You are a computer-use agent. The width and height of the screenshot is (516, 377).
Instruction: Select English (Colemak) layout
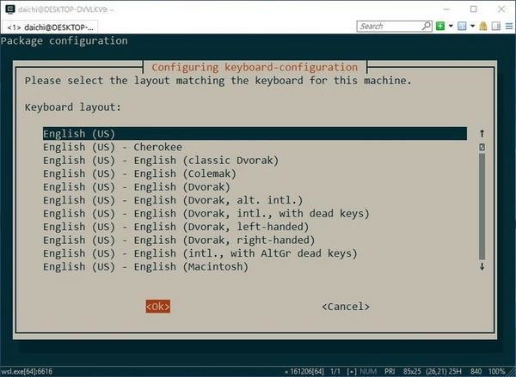[139, 173]
